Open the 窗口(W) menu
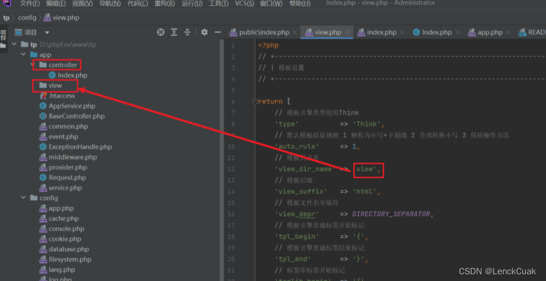 click(x=271, y=4)
